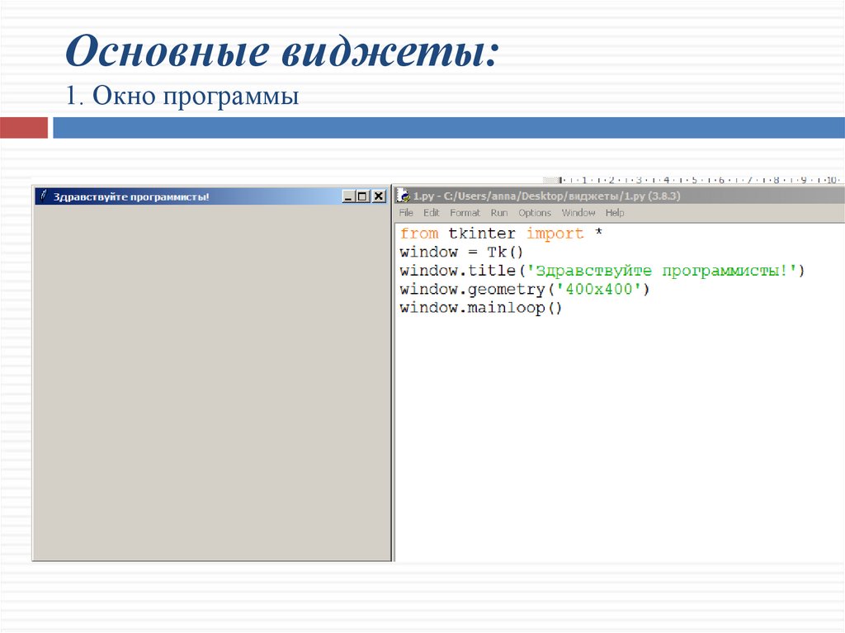845x633 pixels.
Task: Click the subtitle '1. Окно программы'
Action: tap(182, 96)
